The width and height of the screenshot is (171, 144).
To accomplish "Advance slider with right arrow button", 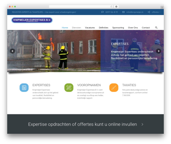I will pyautogui.click(x=158, y=51).
